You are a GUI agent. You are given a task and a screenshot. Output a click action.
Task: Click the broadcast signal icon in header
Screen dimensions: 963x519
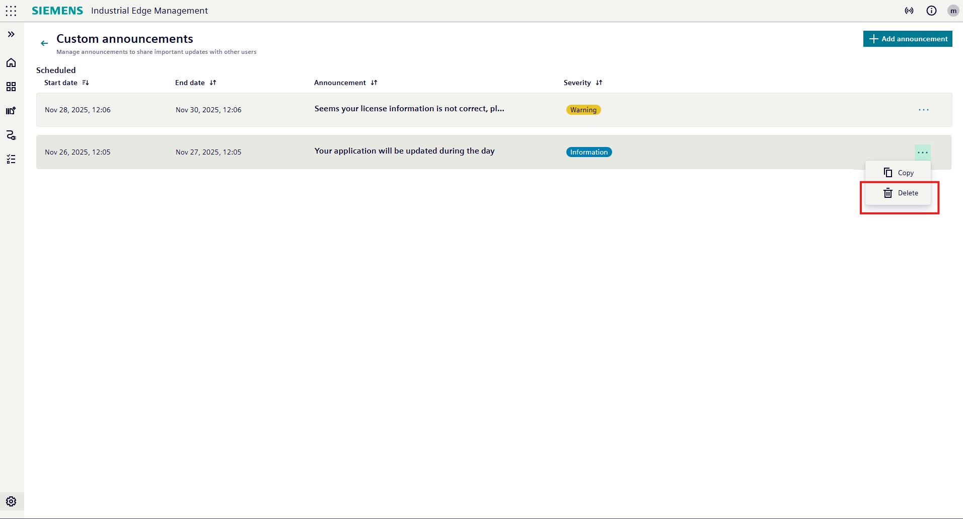[x=909, y=11]
